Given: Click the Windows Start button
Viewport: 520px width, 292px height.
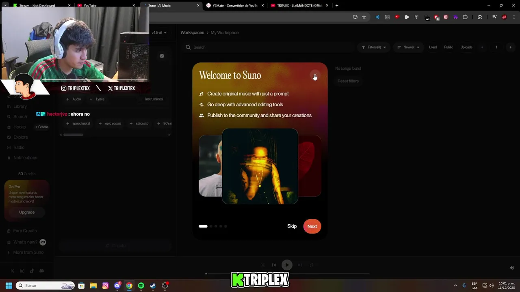Looking at the screenshot, I should 9,286.
